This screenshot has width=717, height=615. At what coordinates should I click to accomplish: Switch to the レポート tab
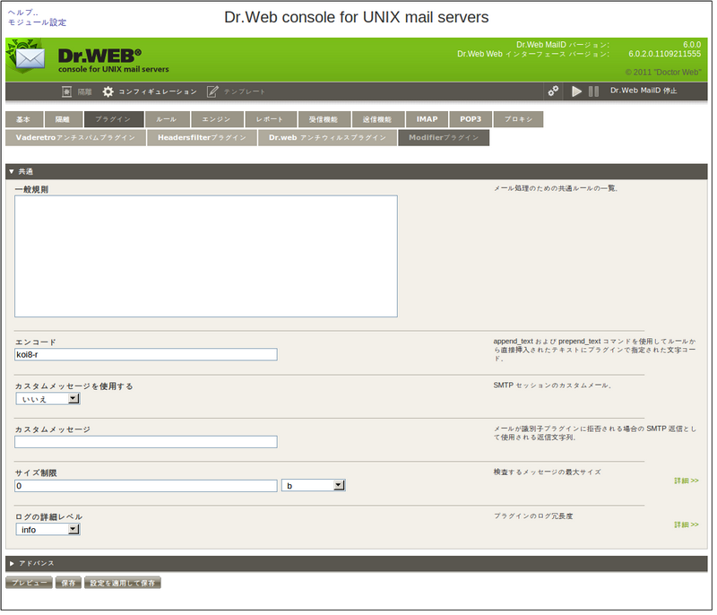click(271, 120)
